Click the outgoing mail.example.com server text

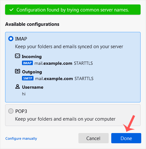[54, 78]
